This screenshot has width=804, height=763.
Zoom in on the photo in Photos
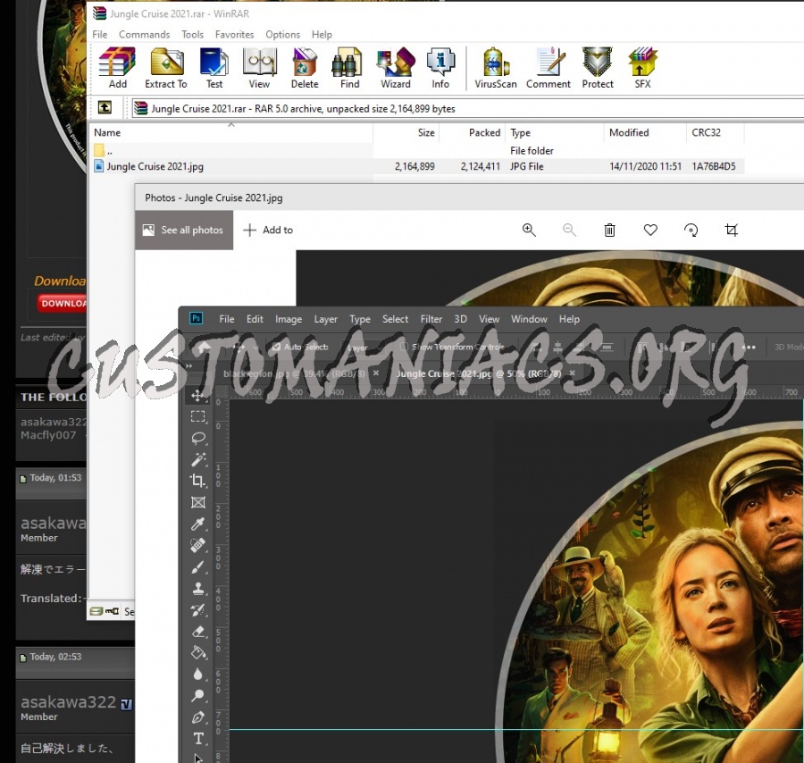529,230
